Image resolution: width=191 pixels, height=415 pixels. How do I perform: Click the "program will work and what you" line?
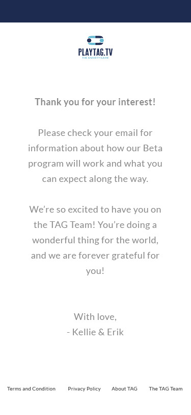click(x=95, y=164)
